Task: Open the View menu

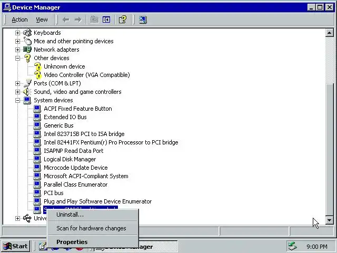Action: click(42, 20)
